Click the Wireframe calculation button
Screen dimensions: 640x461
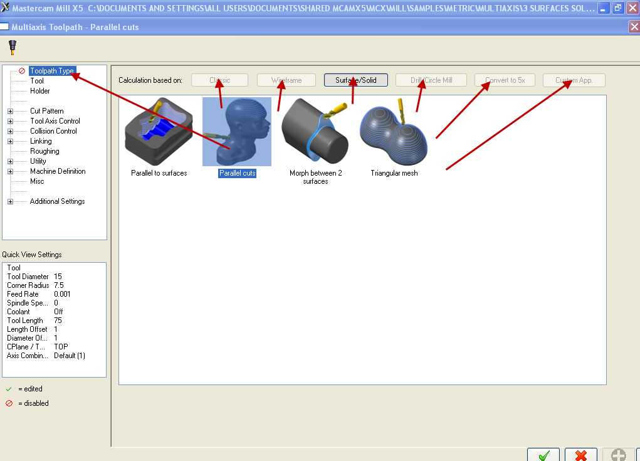286,80
